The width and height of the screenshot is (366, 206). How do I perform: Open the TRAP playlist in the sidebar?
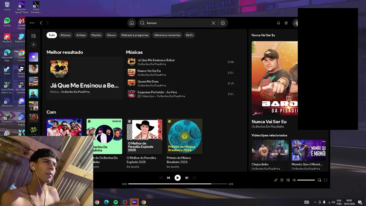click(x=33, y=69)
